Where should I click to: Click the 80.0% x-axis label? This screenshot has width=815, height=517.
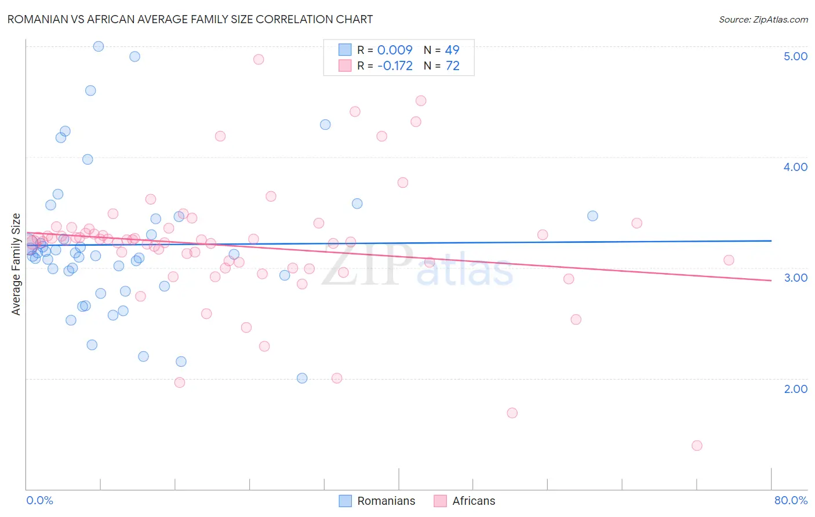pyautogui.click(x=791, y=500)
